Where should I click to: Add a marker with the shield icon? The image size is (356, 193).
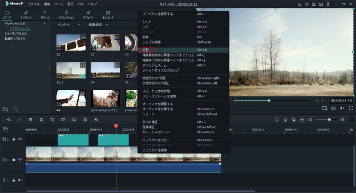[x=277, y=120]
